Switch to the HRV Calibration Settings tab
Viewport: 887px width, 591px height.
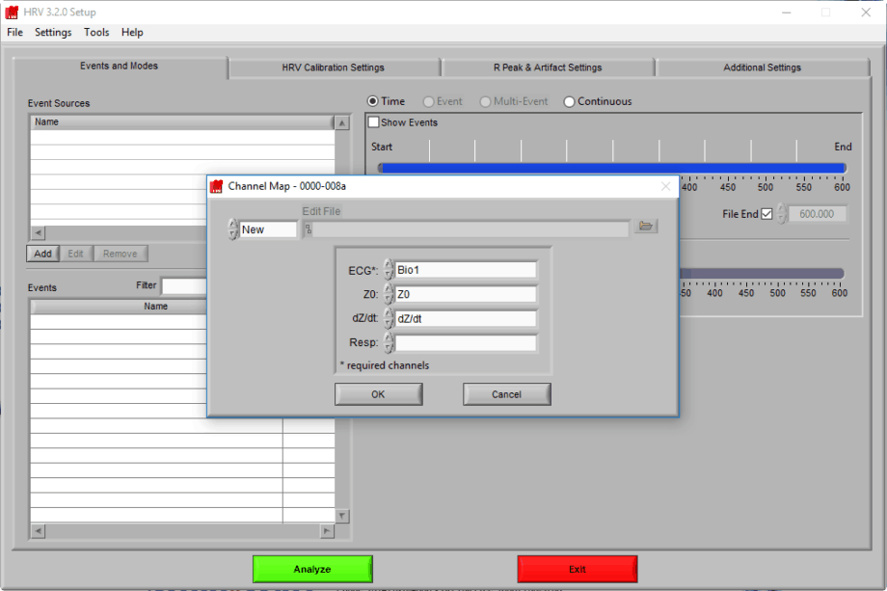tap(334, 67)
